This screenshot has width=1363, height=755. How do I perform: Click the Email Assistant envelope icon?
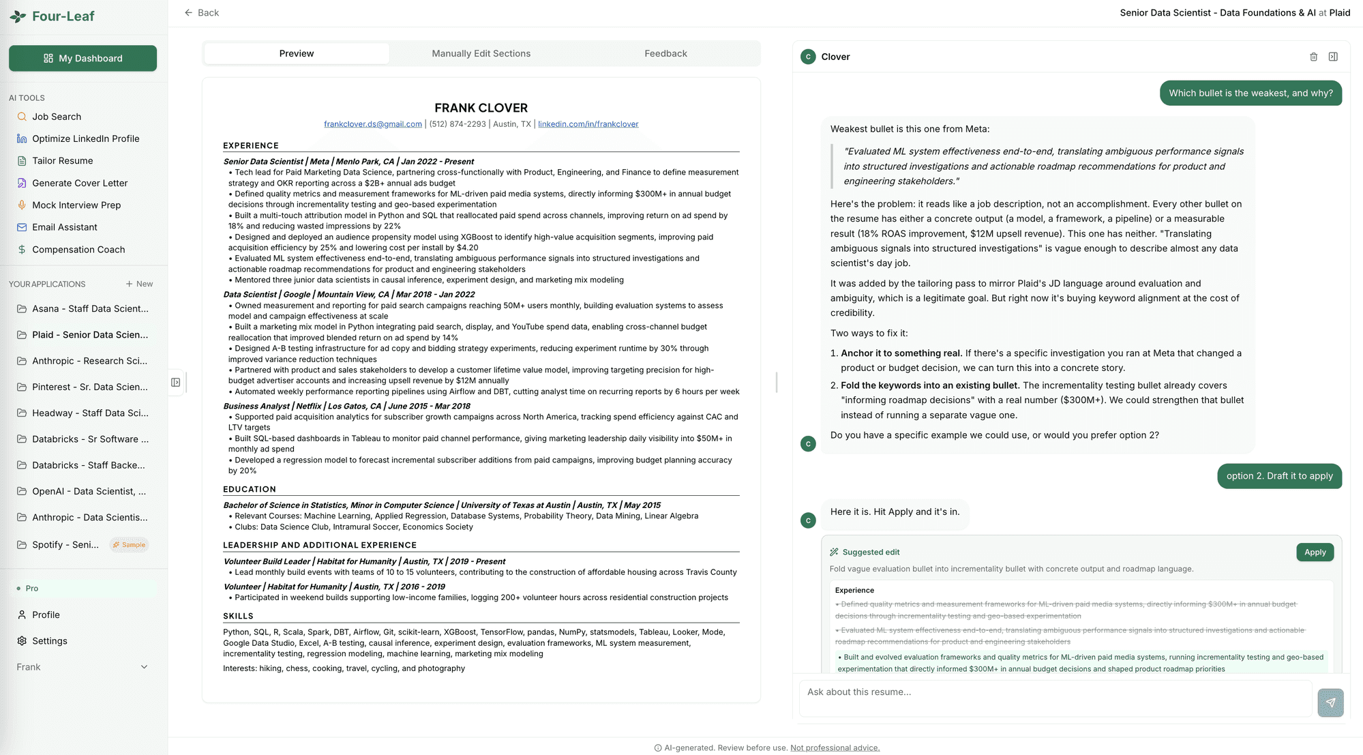22,227
